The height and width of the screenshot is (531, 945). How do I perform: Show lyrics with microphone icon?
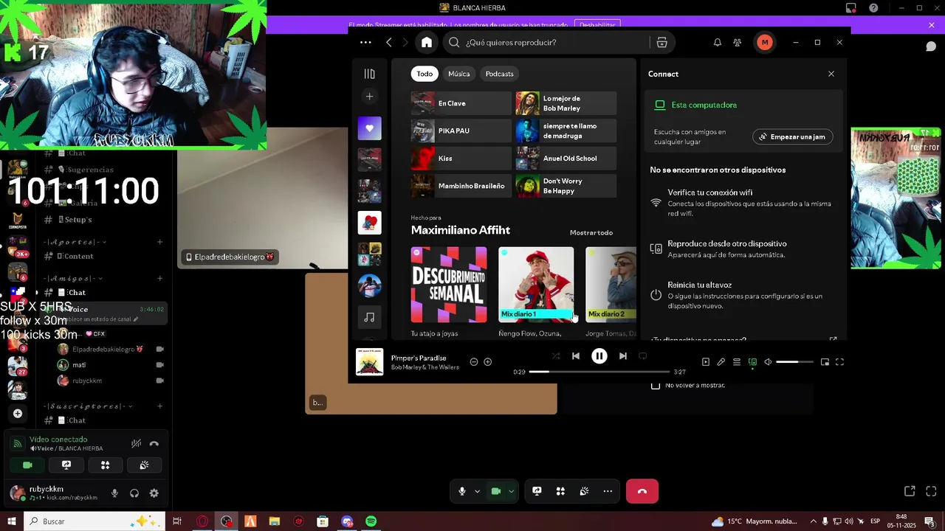[721, 362]
